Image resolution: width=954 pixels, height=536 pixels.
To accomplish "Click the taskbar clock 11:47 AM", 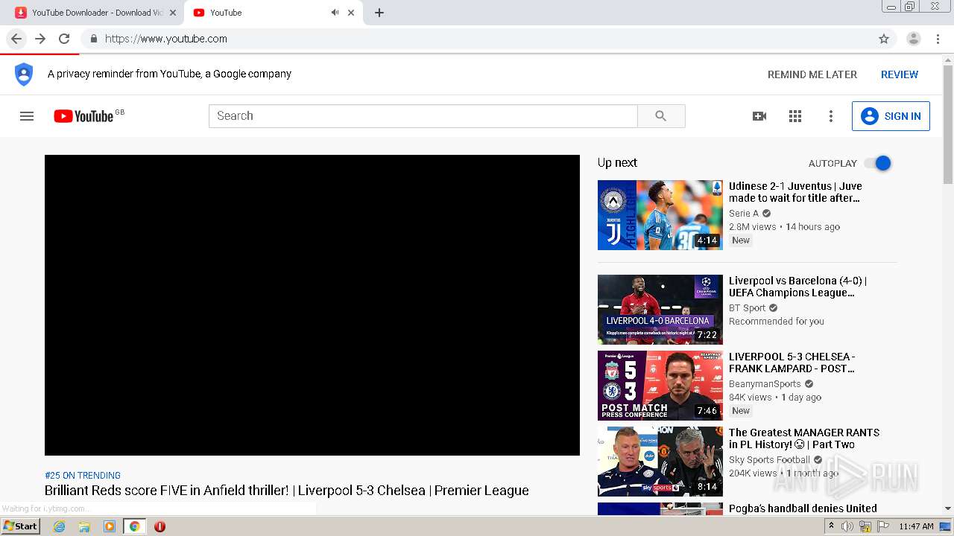I will (916, 526).
